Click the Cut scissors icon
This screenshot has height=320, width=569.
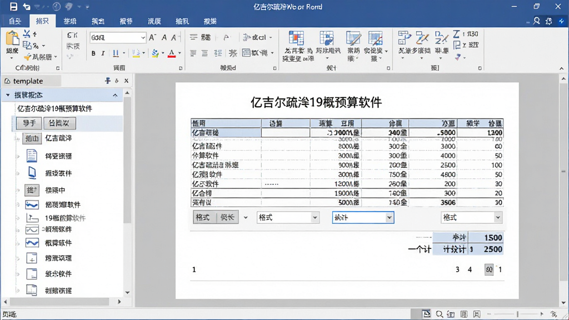click(27, 34)
